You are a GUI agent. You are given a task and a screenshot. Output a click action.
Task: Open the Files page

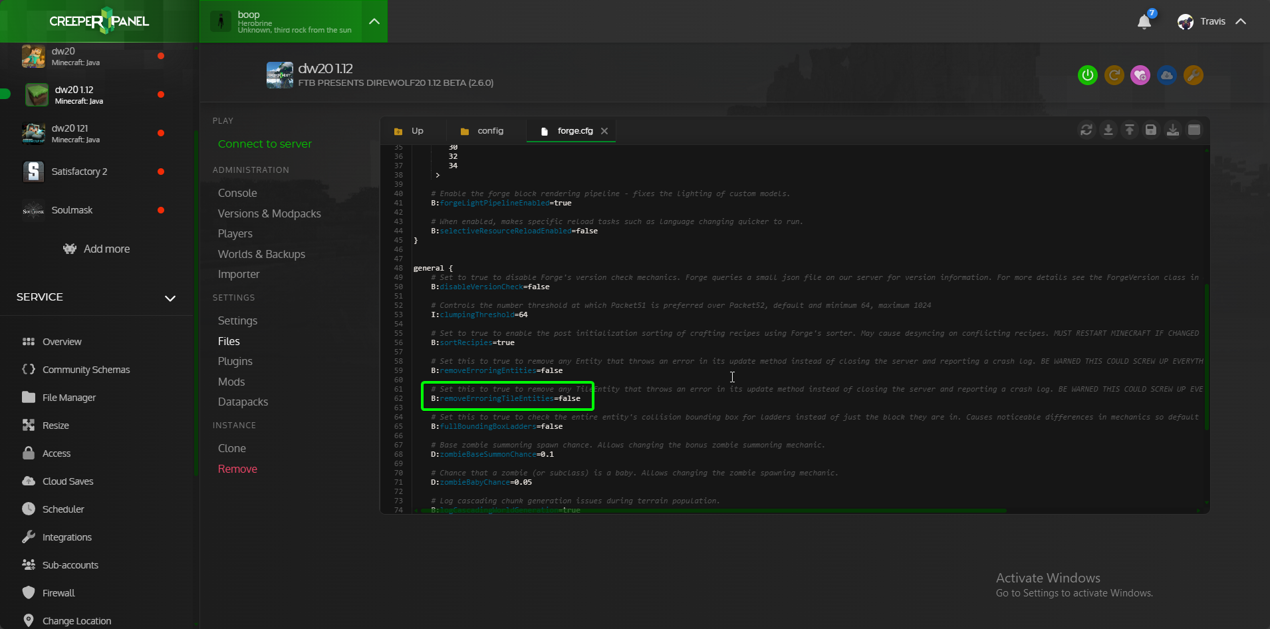click(x=229, y=341)
